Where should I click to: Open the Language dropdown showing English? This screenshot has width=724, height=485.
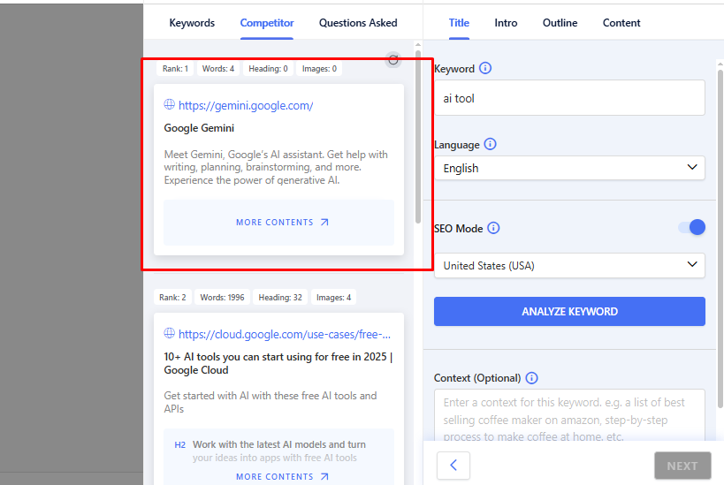click(x=569, y=168)
